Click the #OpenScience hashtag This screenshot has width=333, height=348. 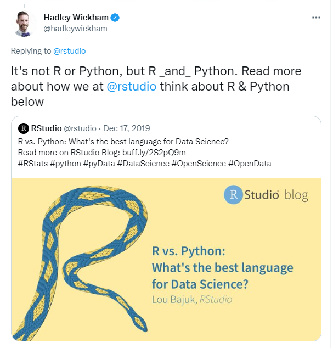[x=199, y=163]
